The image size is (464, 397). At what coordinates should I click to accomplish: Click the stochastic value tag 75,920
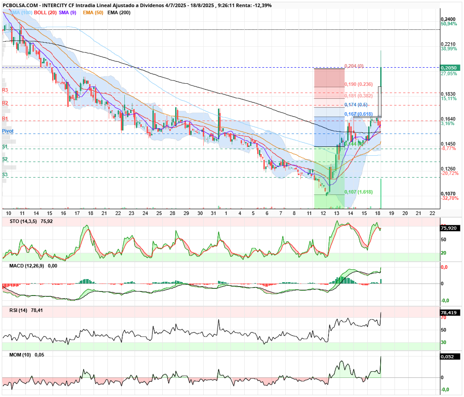click(450, 228)
